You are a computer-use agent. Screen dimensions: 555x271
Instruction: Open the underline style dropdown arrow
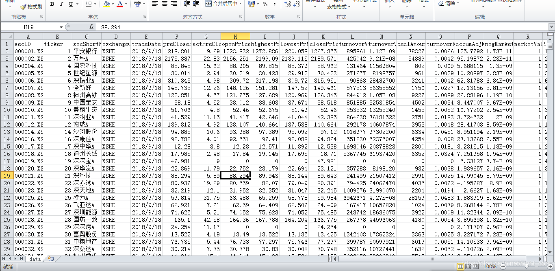click(x=78, y=4)
